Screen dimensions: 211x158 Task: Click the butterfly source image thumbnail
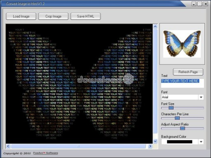(182, 44)
